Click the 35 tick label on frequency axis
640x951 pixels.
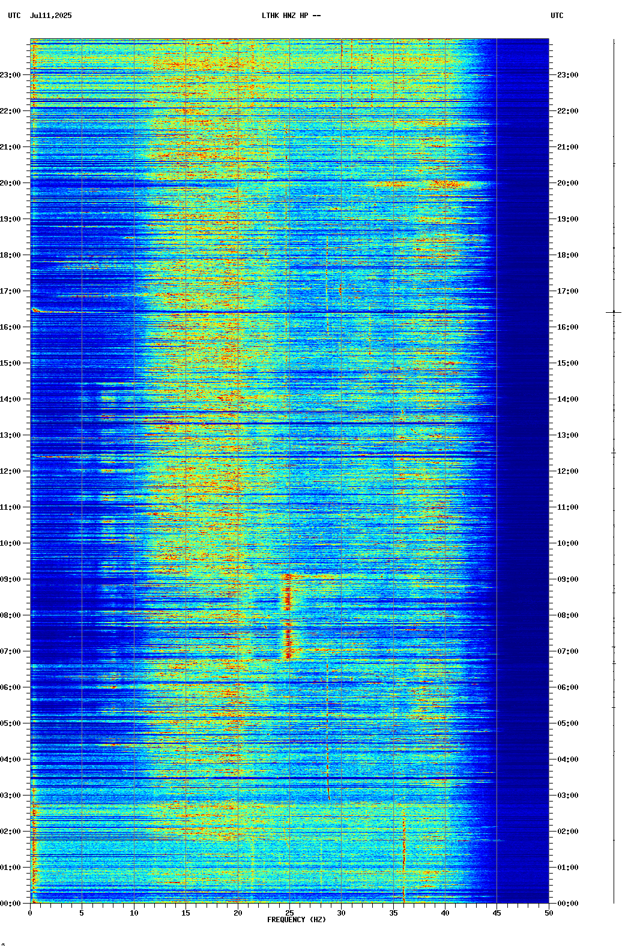point(393,913)
